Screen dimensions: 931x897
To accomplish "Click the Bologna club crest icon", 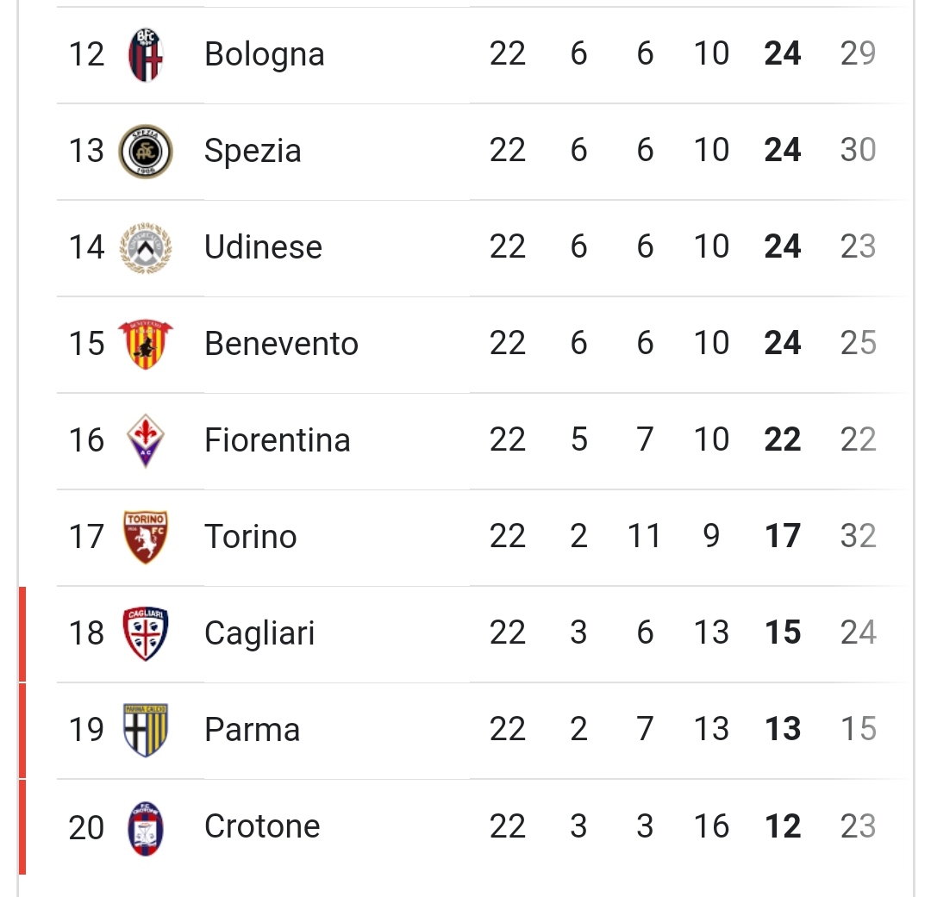I will 145,54.
